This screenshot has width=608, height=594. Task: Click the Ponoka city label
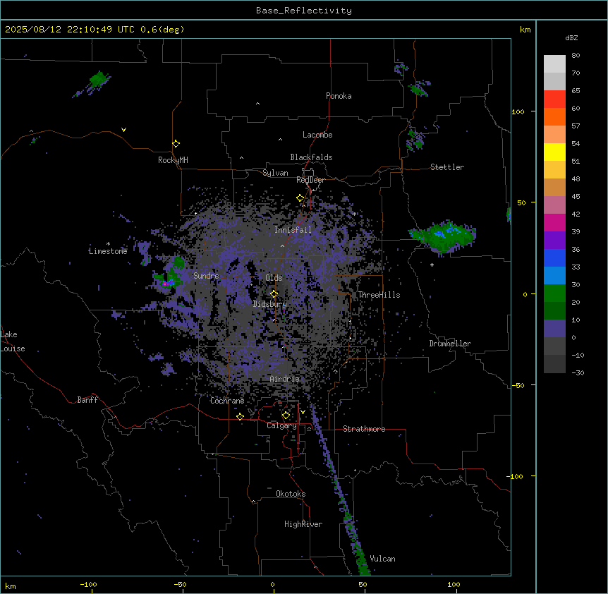click(x=339, y=96)
